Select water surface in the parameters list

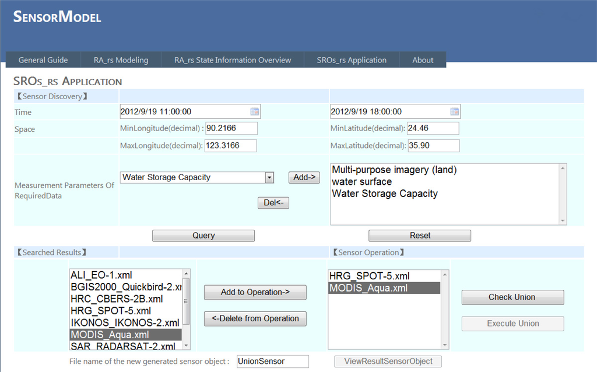pyautogui.click(x=361, y=182)
